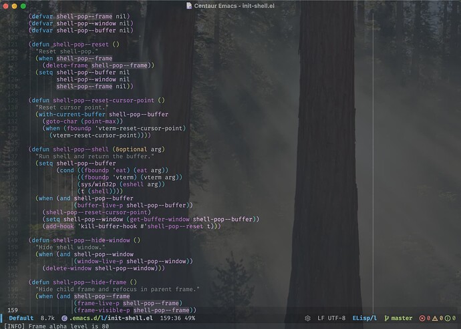The image size is (461, 329).
Task: Click '(buffer-live-p shell-pop--buffer))' line
Action: pyautogui.click(x=134, y=206)
